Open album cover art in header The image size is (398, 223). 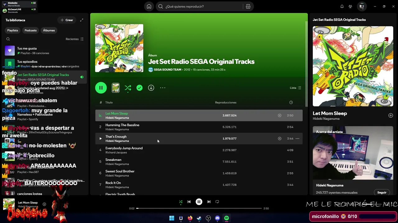coord(119,48)
